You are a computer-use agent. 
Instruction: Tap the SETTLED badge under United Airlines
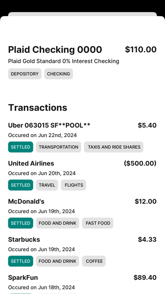[x=21, y=185]
